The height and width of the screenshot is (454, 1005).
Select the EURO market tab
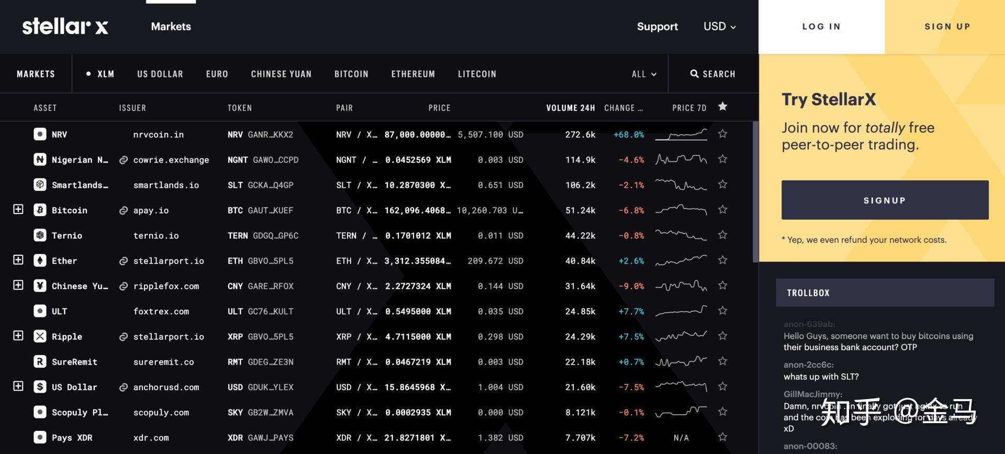tap(217, 74)
